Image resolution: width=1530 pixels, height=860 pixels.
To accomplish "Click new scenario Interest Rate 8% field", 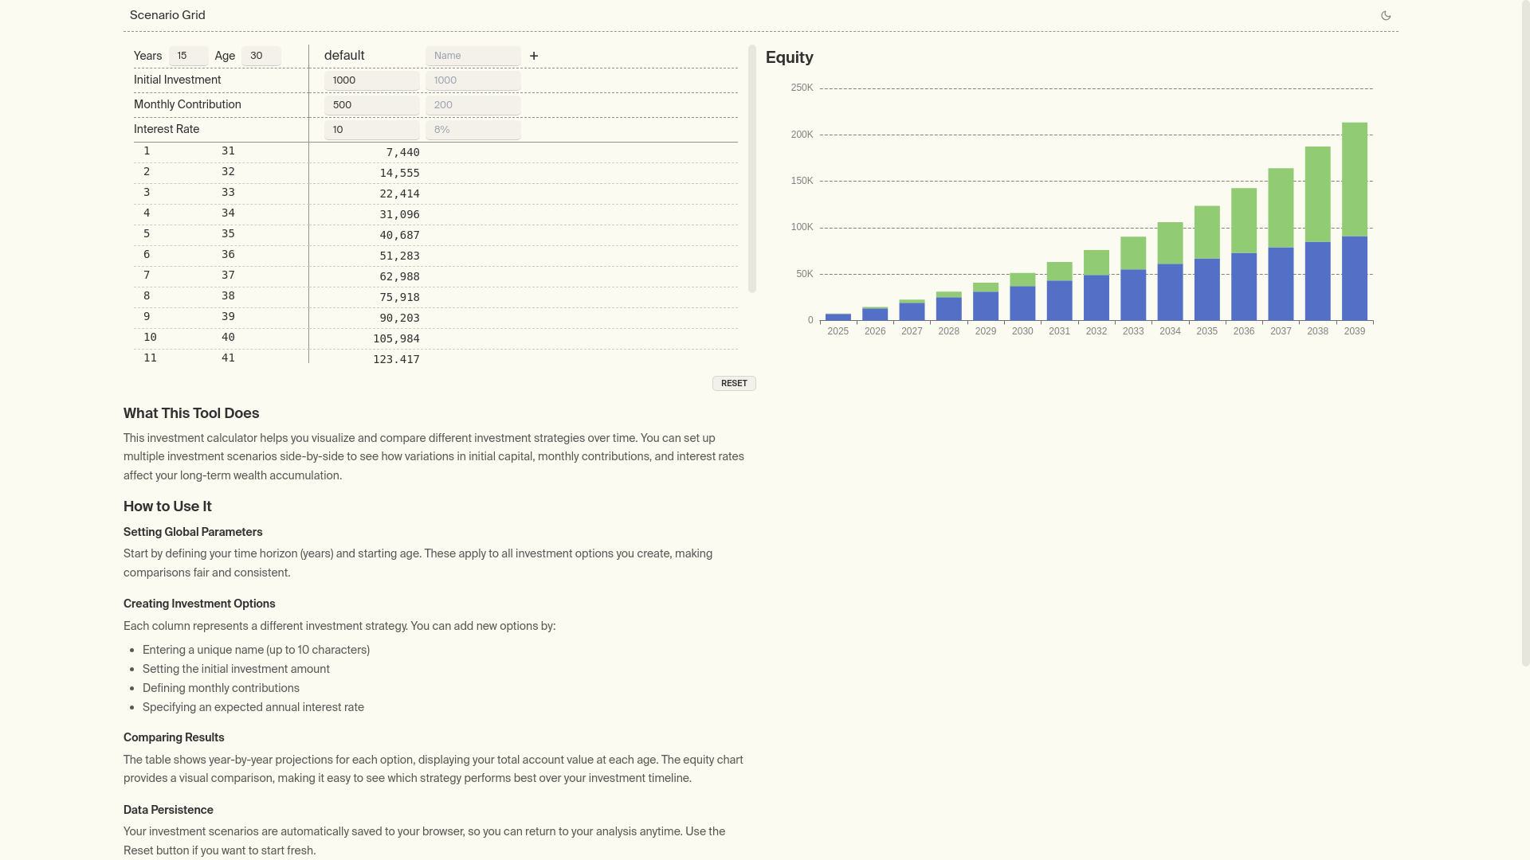I will click(x=473, y=130).
